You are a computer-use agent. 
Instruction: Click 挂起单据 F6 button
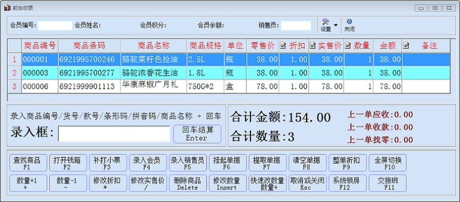228,163
